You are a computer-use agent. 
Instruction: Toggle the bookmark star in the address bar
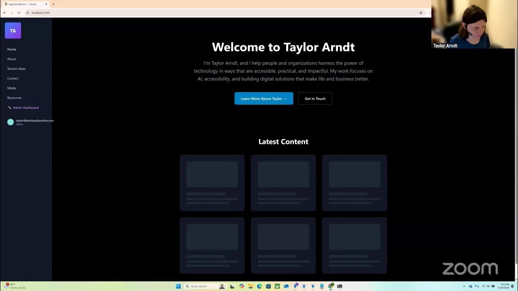pyautogui.click(x=421, y=13)
